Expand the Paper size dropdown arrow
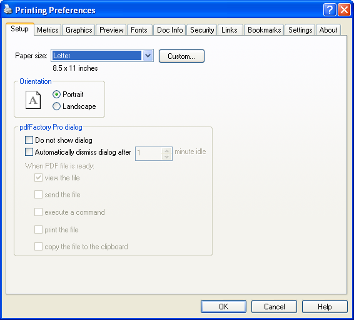The height and width of the screenshot is (320, 354). tap(148, 56)
